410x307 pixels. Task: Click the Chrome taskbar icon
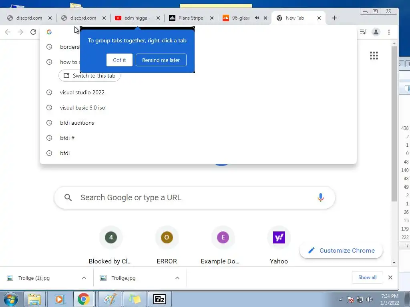point(83,299)
